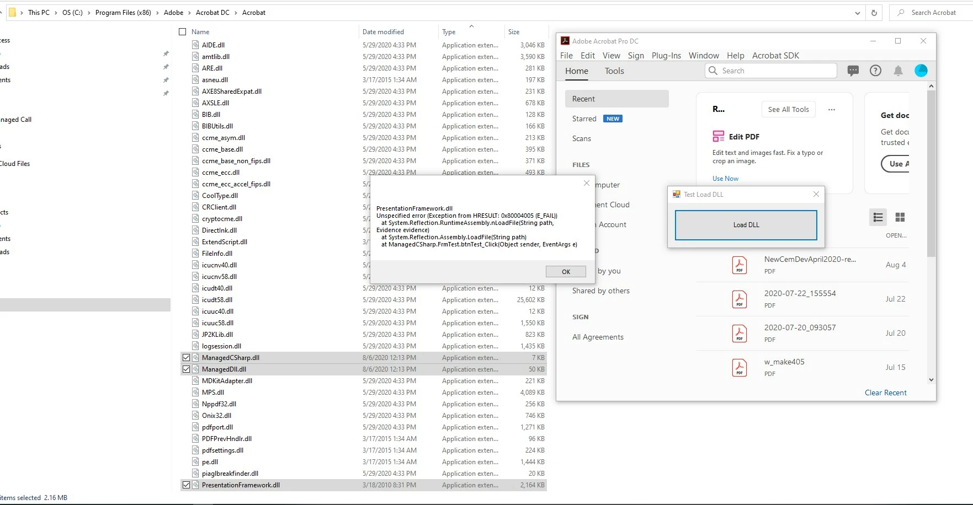The height and width of the screenshot is (505, 973).
Task: Click the Search Acrobat box in Explorer
Action: (931, 12)
